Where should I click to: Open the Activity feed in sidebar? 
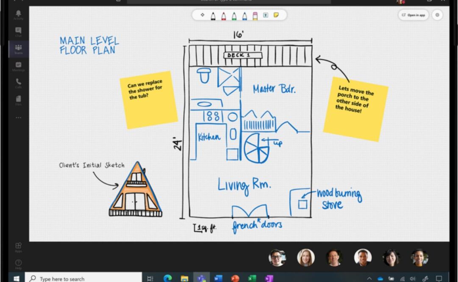tap(18, 15)
